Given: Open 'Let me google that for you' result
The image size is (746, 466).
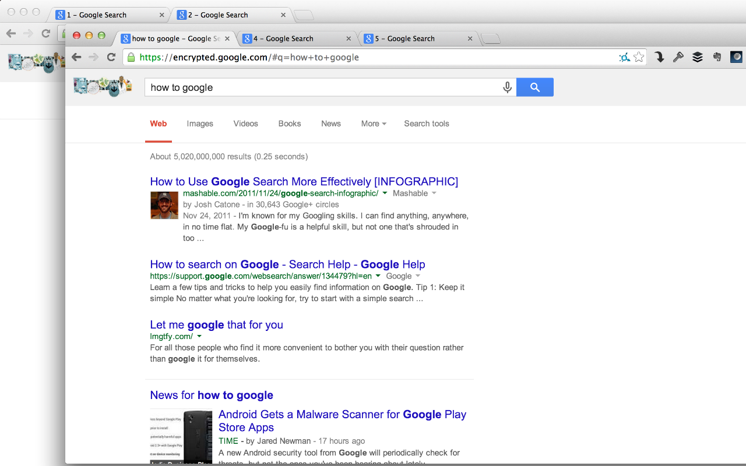Looking at the screenshot, I should (x=216, y=325).
